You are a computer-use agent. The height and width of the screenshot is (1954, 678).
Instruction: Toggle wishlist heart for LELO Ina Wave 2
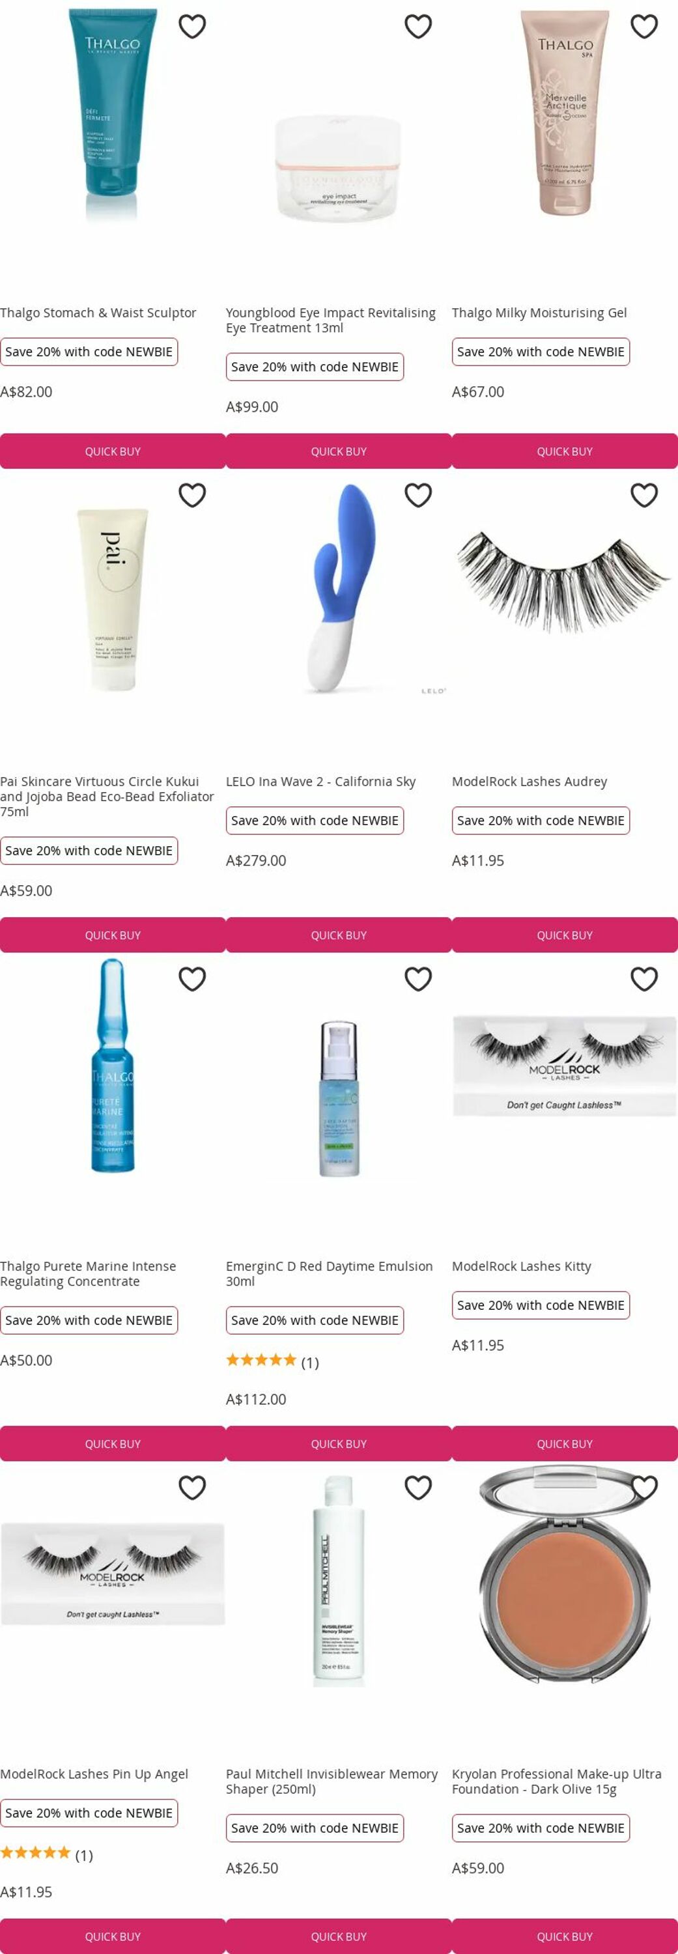point(418,495)
